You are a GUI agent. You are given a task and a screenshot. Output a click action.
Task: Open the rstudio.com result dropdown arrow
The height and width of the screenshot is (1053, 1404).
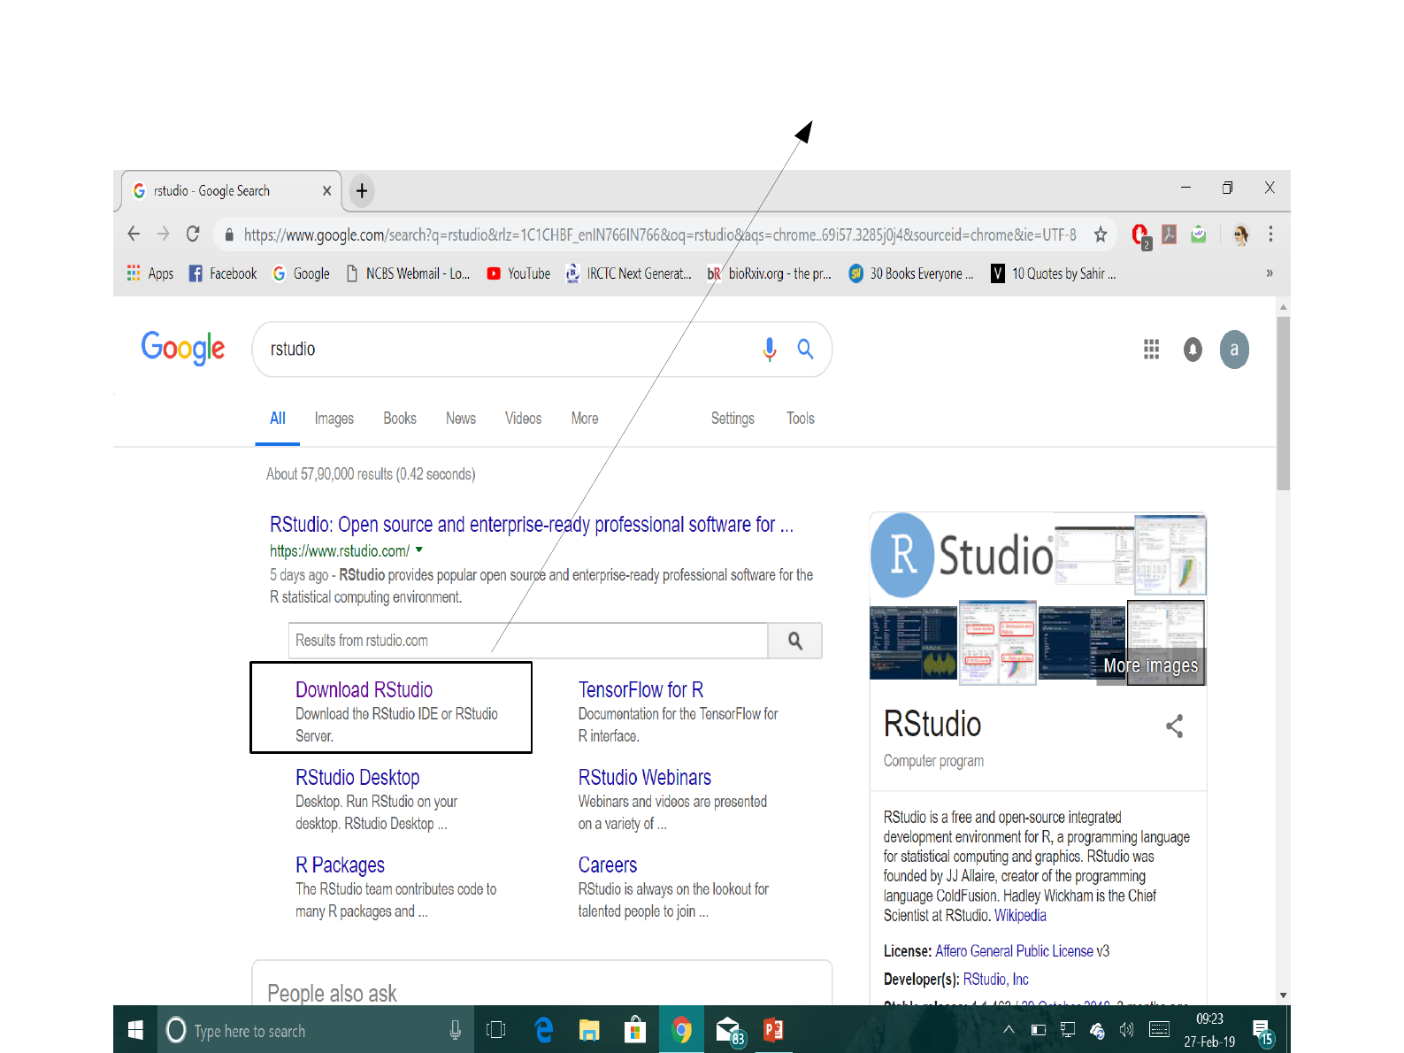(x=419, y=550)
